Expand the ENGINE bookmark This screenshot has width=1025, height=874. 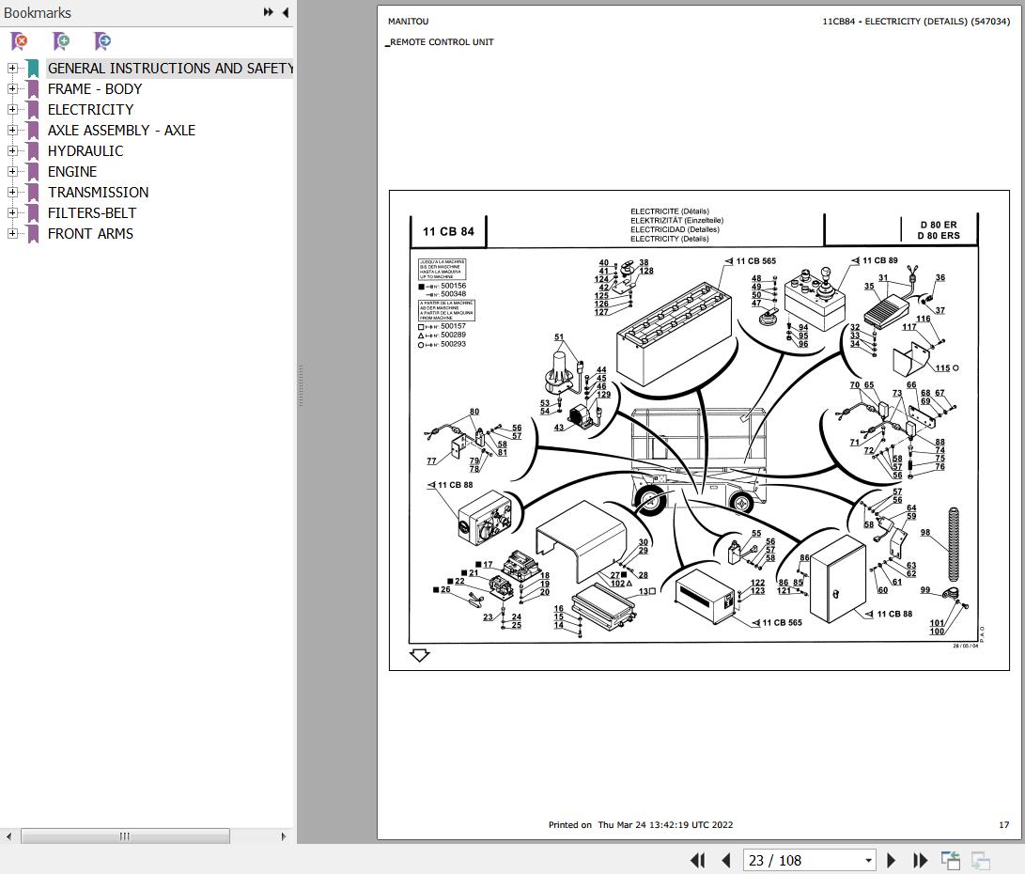(x=12, y=171)
